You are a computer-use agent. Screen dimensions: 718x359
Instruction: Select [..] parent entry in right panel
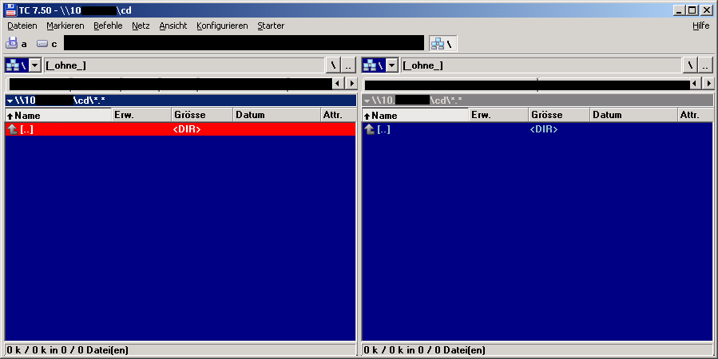tap(538, 129)
